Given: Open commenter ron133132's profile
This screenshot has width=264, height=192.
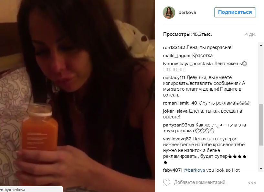Looking at the screenshot, I should click(174, 47).
